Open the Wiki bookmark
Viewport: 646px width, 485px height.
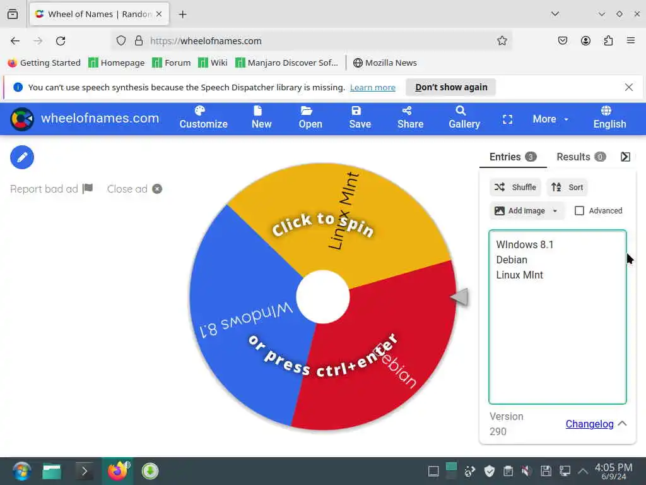coord(213,63)
